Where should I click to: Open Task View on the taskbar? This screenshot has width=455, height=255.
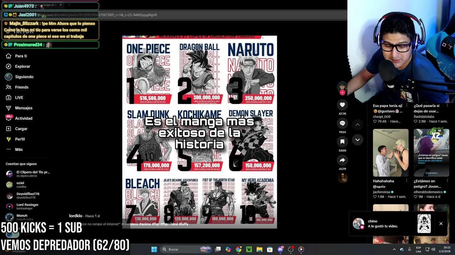(x=218, y=249)
